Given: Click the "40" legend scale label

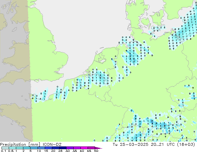Looking at the screenshot, I should click(x=82, y=151).
